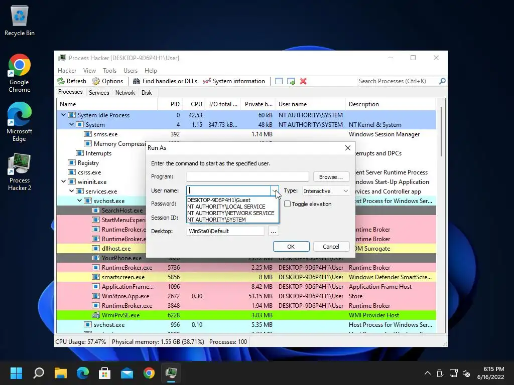
Task: Click the Program input field
Action: click(247, 177)
